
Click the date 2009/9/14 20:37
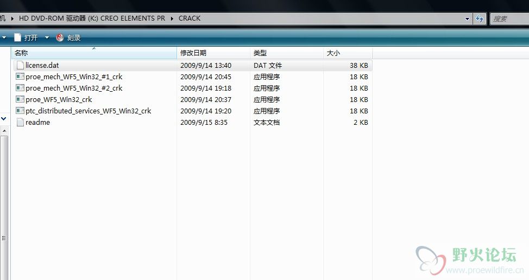click(x=206, y=100)
